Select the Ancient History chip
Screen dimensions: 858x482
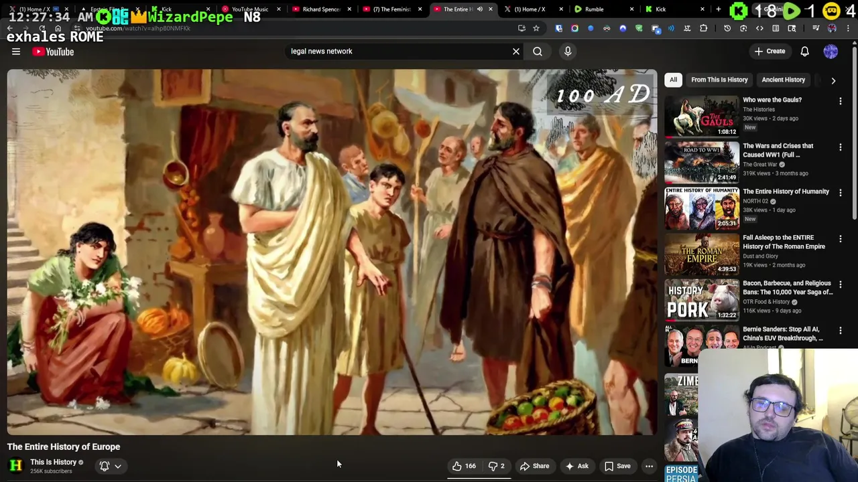point(783,80)
